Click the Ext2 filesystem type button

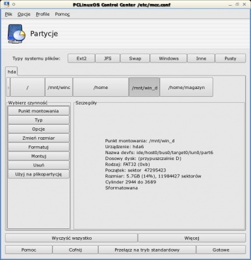pyautogui.click(x=81, y=58)
